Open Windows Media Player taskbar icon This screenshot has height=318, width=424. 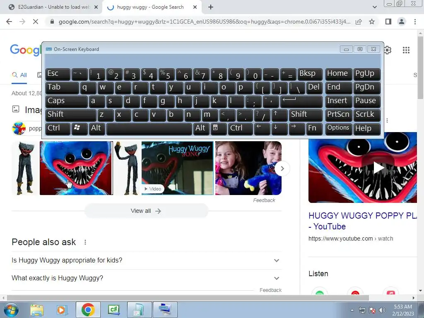(62, 310)
